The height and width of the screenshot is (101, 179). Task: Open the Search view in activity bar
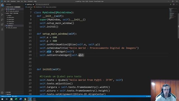click(2, 10)
